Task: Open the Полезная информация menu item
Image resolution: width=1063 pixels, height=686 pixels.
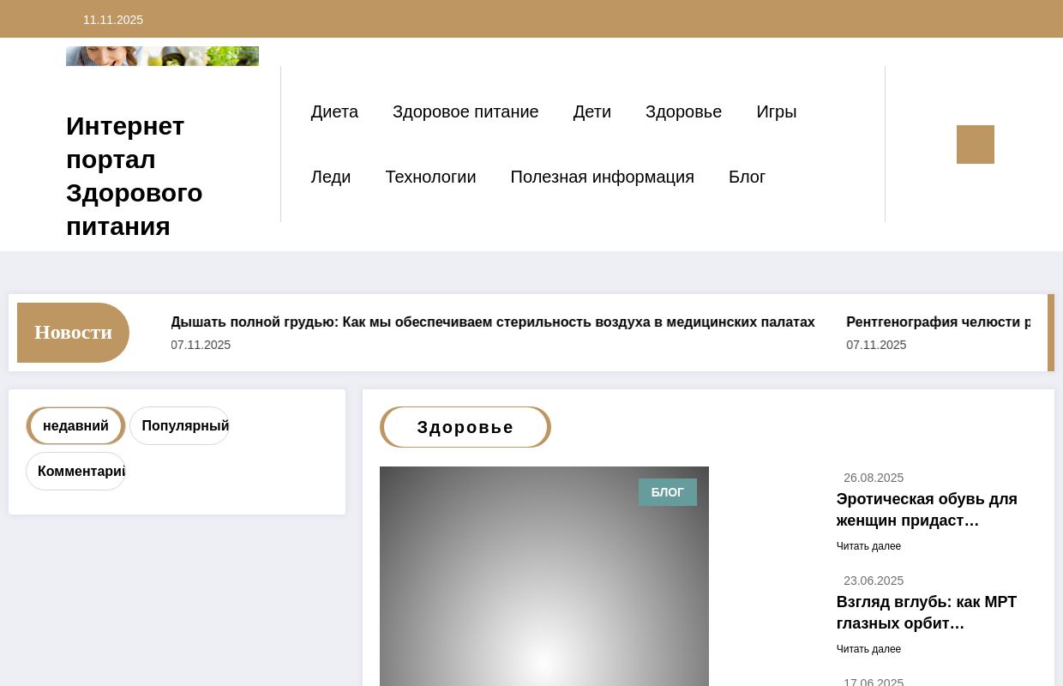Action: click(602, 177)
